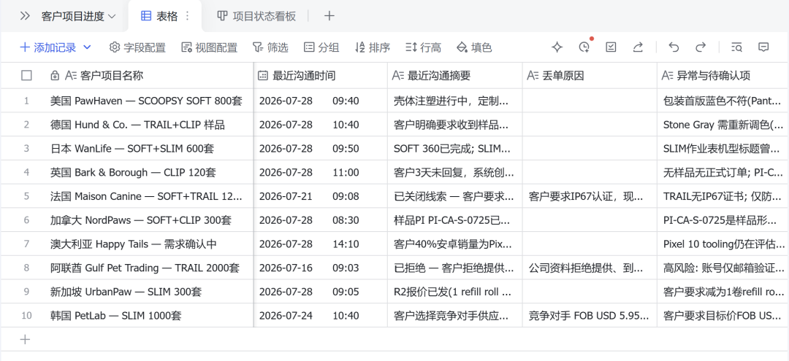Click the lock icon in 客户项目名称 header

[55, 75]
